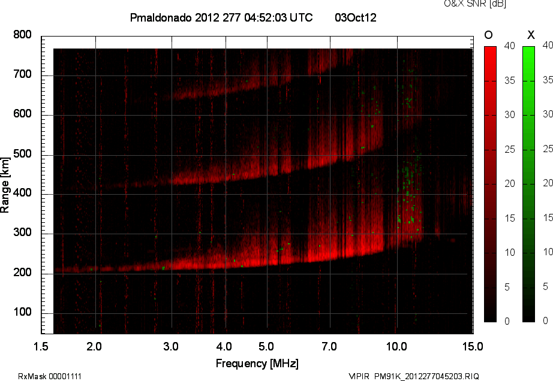
Task: Click the O colorbar '40' scale value
Action: click(510, 46)
